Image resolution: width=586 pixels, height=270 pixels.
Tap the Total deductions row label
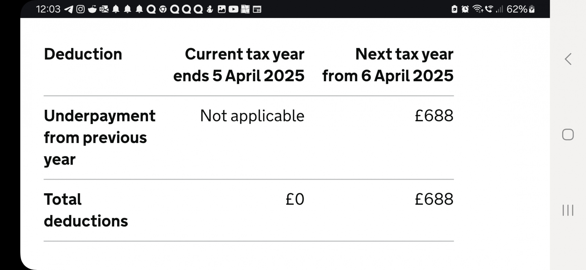tap(86, 210)
